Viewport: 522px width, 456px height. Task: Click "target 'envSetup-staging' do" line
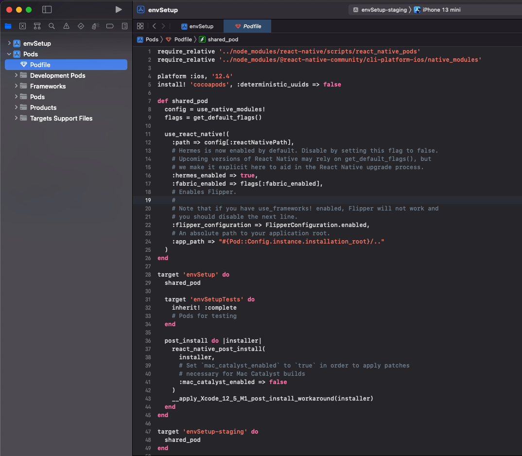pos(208,432)
